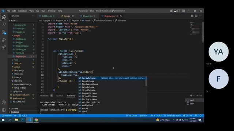Click the Windows Start button
The width and height of the screenshot is (234, 131).
[3, 120]
